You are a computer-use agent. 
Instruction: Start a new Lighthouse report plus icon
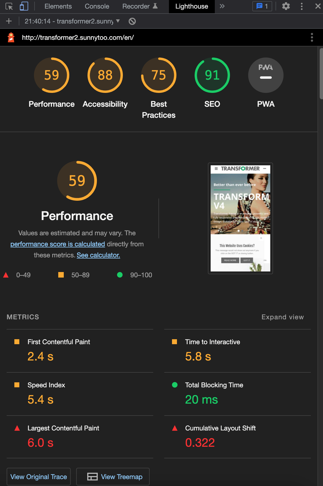point(9,21)
